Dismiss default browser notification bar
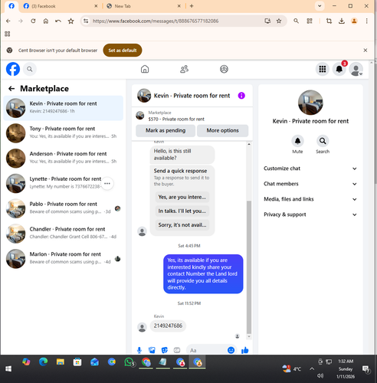This screenshot has height=383, width=377. point(366,51)
